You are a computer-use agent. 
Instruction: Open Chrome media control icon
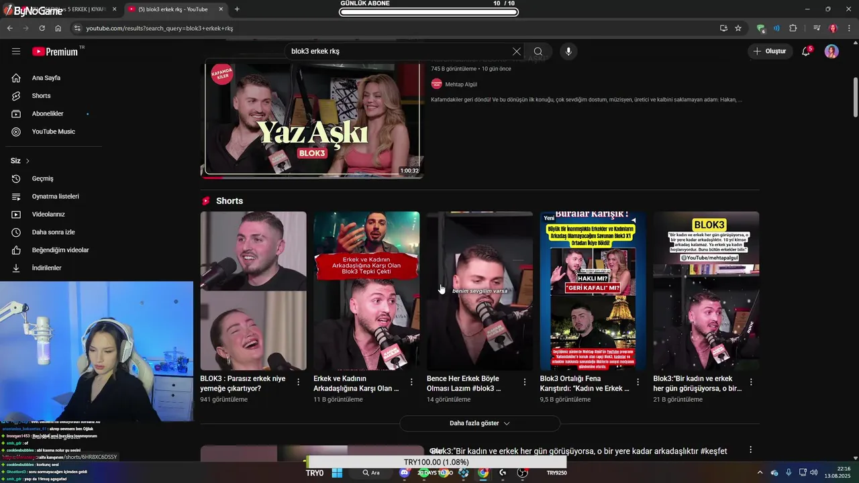[817, 28]
